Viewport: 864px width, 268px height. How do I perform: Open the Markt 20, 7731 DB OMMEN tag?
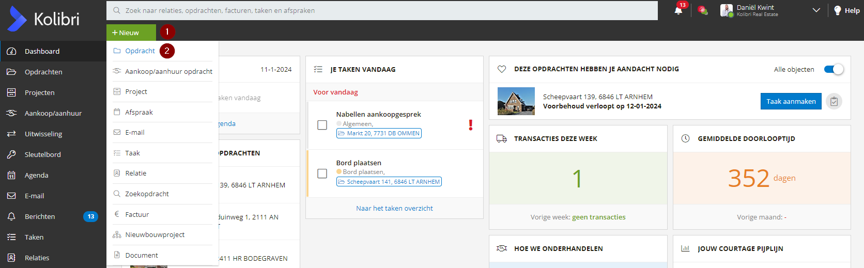pos(379,133)
